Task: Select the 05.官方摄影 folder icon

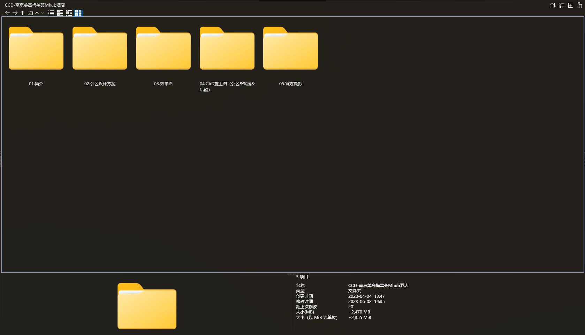Action: [290, 48]
